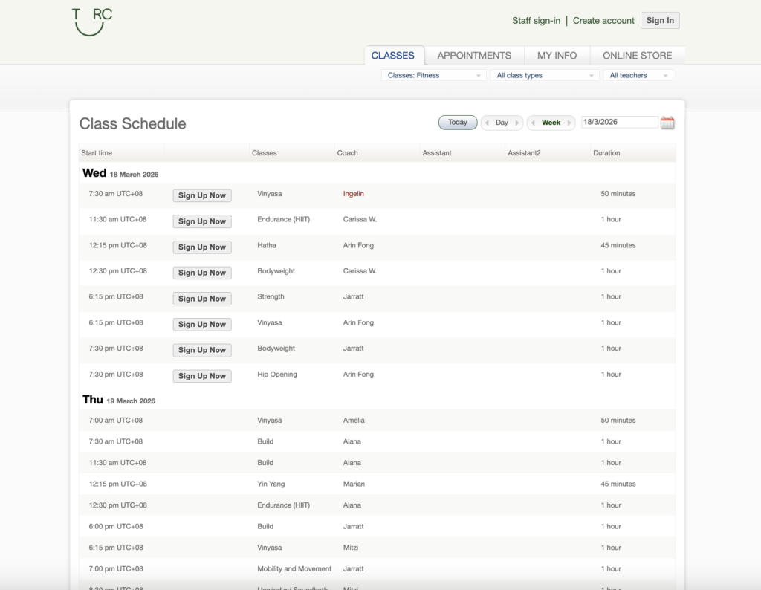The height and width of the screenshot is (590, 761).
Task: Expand the All class types filter
Action: 545,75
